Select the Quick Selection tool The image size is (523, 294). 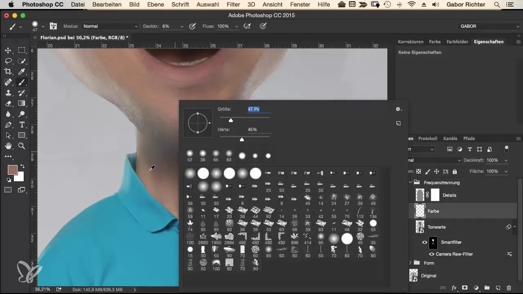[22, 61]
